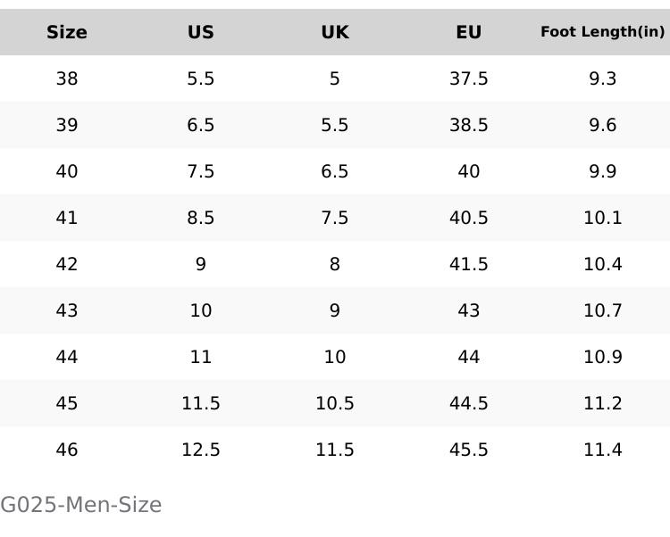Click the 41.5 EU cell
Image resolution: width=670 pixels, height=537 pixels.
click(469, 264)
